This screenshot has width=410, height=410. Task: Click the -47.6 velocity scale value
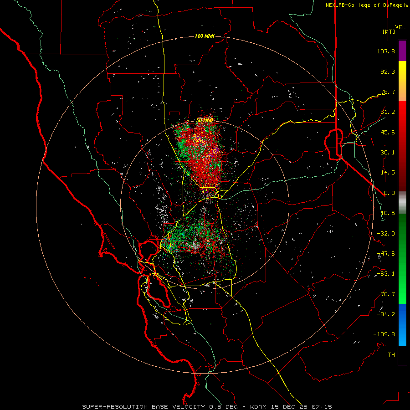[386, 254]
